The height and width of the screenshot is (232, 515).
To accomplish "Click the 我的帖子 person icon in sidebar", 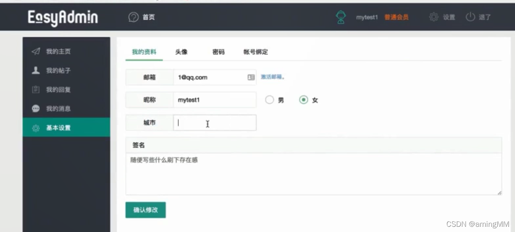I will [x=36, y=71].
